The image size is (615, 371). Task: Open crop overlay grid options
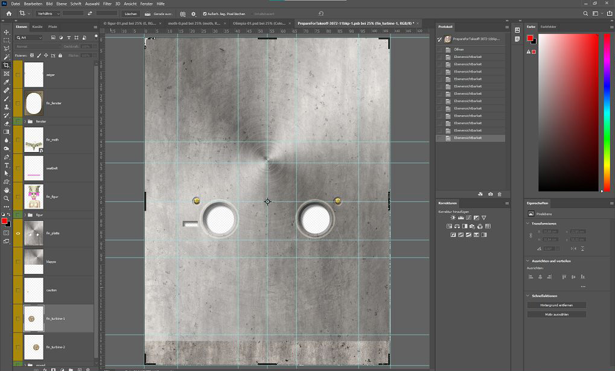coord(183,14)
